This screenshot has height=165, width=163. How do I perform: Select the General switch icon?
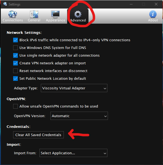point(34,14)
